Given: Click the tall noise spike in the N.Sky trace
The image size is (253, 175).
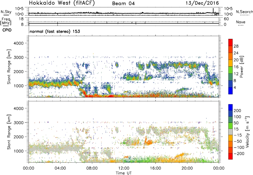Looking at the screenshot, I should click(x=213, y=10).
